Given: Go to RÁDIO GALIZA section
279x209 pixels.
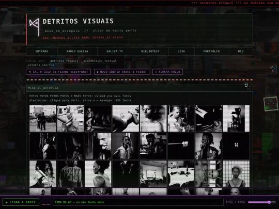Looking at the screenshot, I should click(x=77, y=52).
